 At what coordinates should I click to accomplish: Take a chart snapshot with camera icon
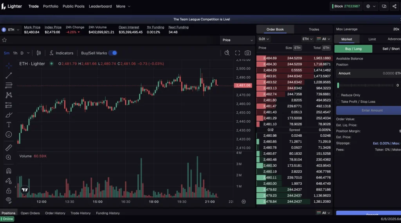click(x=247, y=53)
